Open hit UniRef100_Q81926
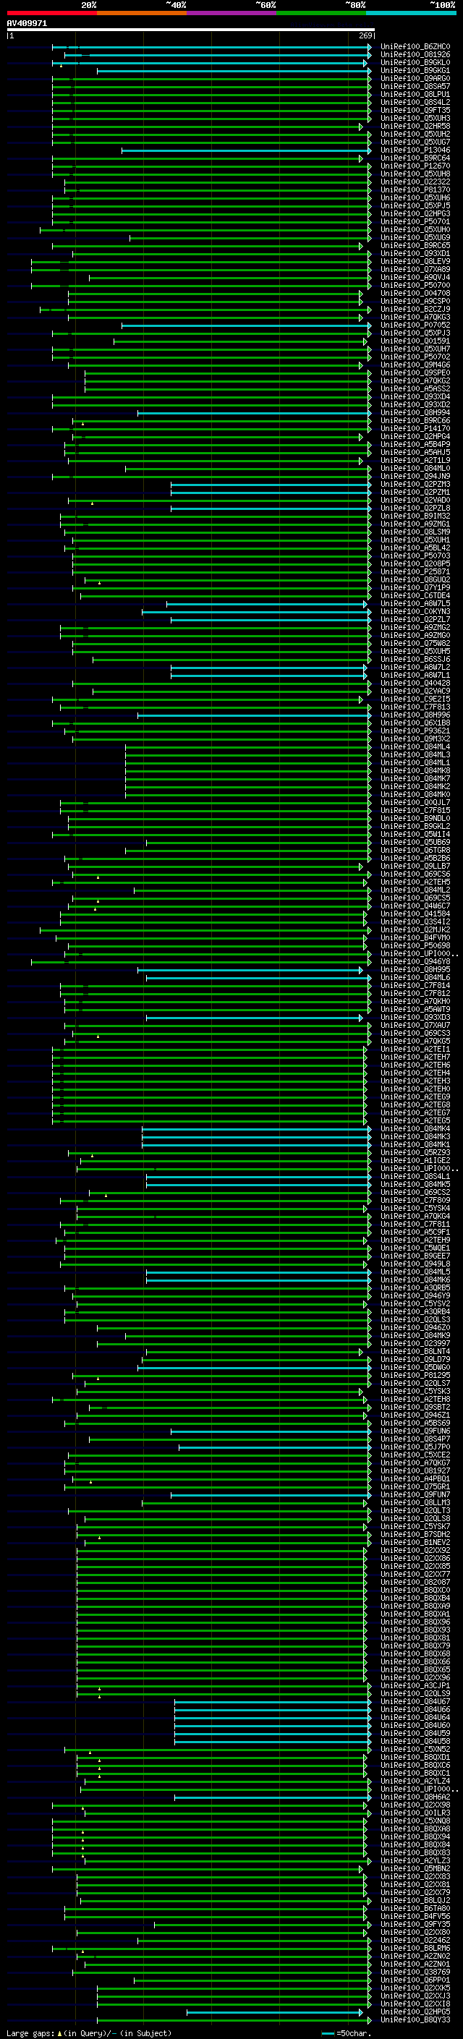463x2039 pixels. tap(415, 55)
